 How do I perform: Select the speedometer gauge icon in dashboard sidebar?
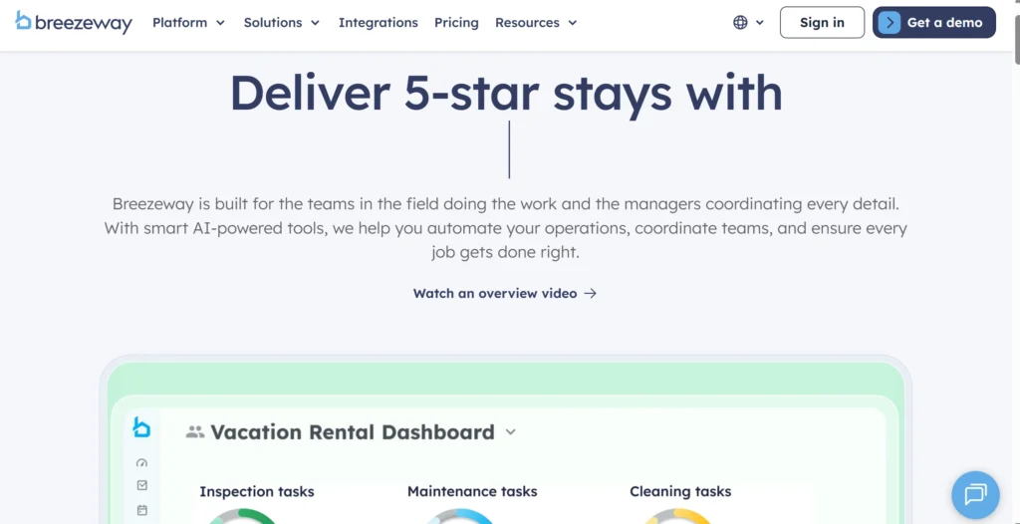click(141, 463)
